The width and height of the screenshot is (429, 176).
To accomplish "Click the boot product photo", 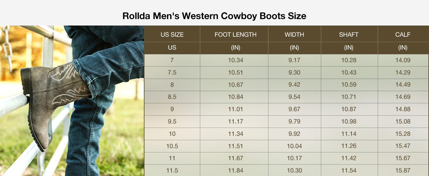I will 72,101.
